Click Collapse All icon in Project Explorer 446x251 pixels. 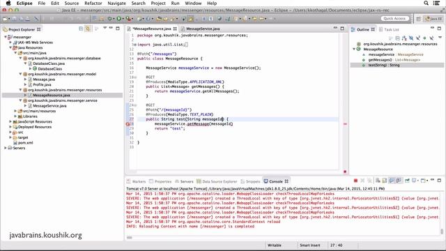[x=81, y=29]
